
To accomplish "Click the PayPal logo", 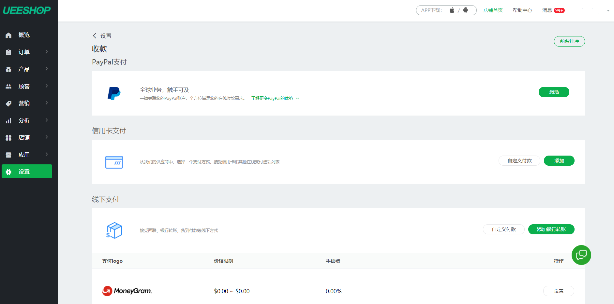I will pyautogui.click(x=114, y=93).
